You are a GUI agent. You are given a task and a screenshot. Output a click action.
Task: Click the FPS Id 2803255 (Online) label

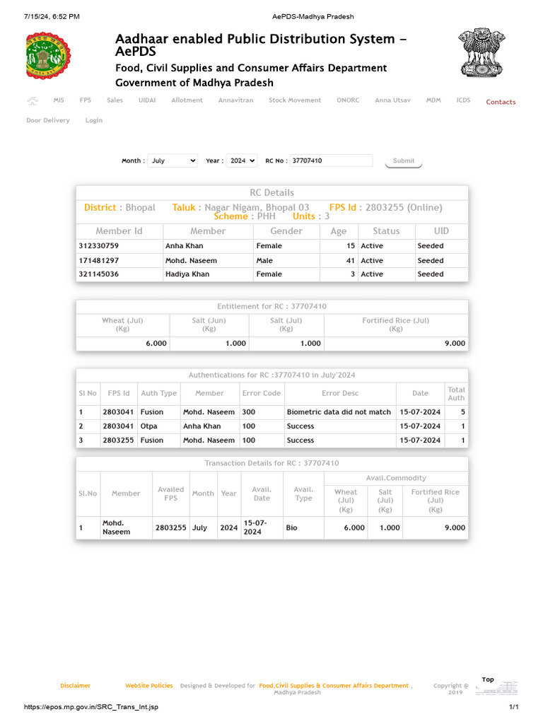click(x=385, y=208)
